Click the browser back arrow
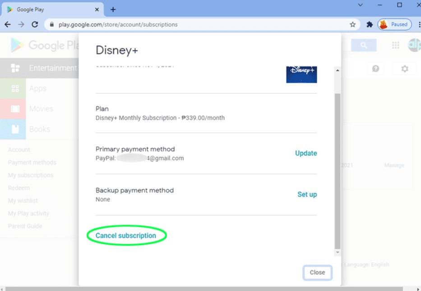Image resolution: width=421 pixels, height=291 pixels. [x=7, y=25]
